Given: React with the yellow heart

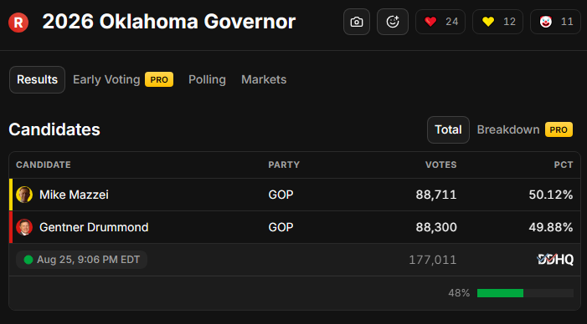Looking at the screenshot, I should 497,22.
